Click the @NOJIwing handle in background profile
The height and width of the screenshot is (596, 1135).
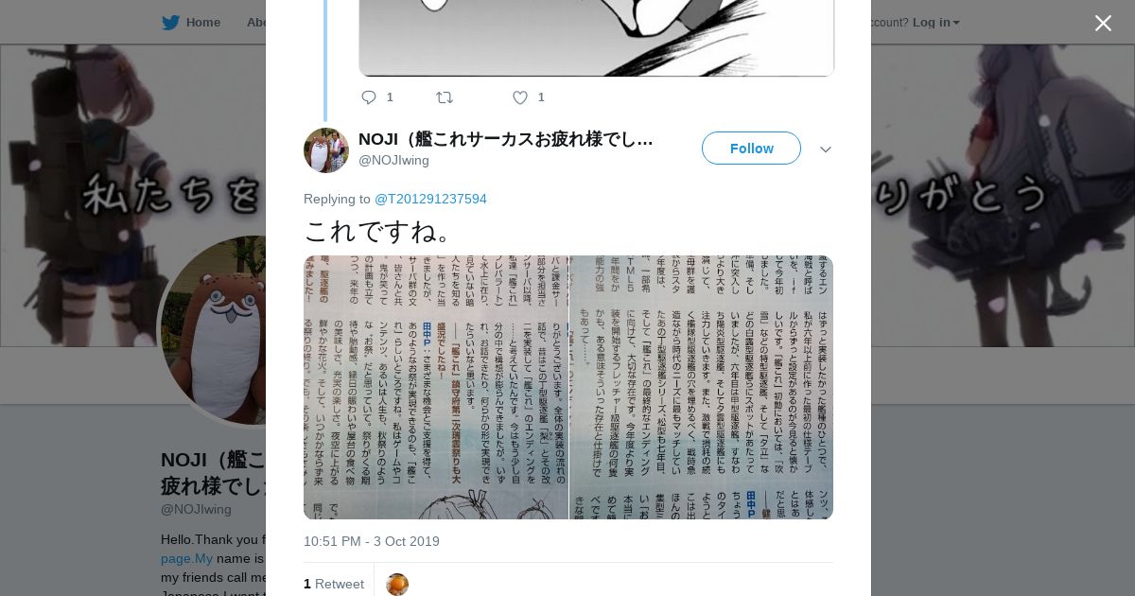(x=196, y=509)
